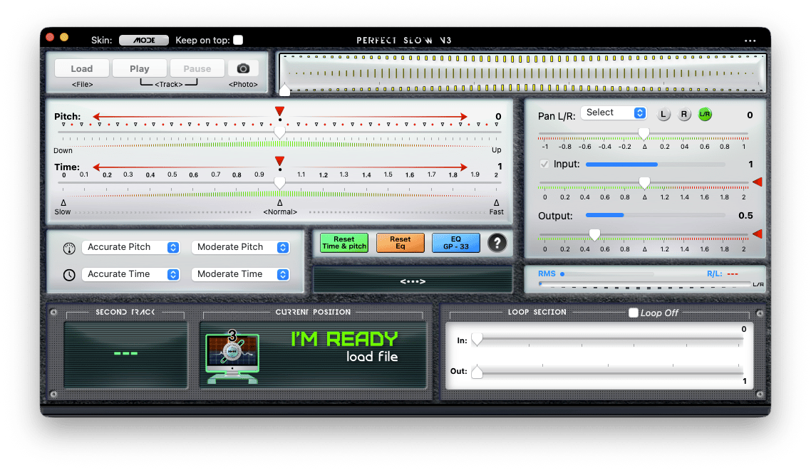Click the clock time icon
Screen dimensions: 811x470
click(69, 275)
